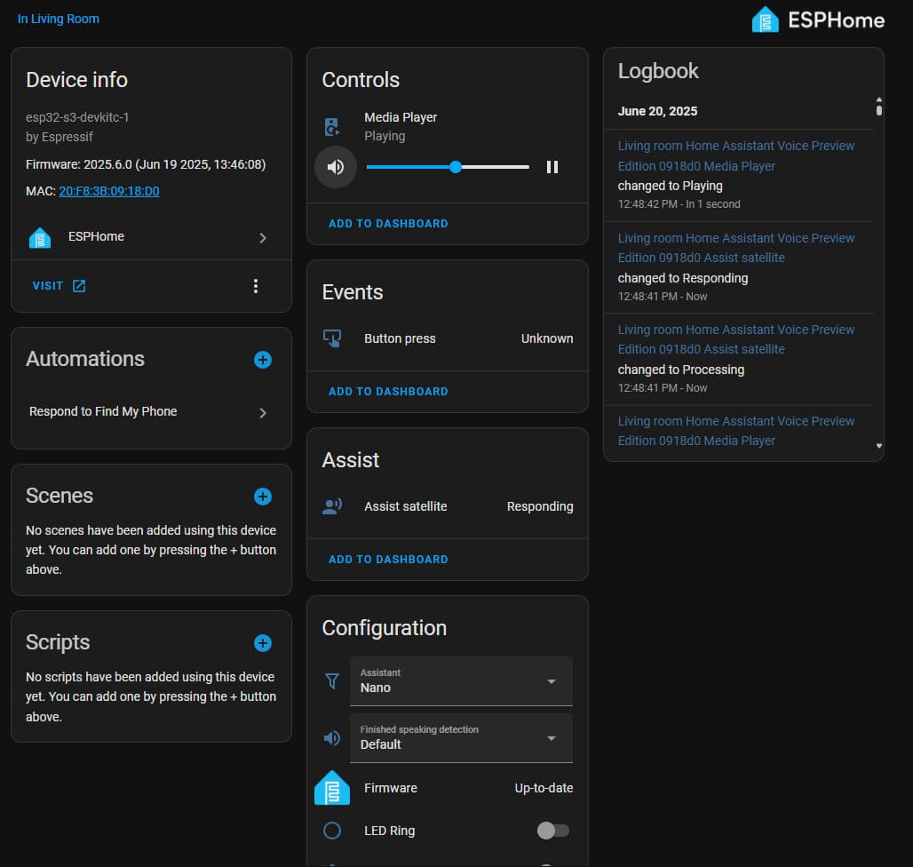Click the Assist satellite icon
Screen dimensions: 913x867
(x=332, y=506)
